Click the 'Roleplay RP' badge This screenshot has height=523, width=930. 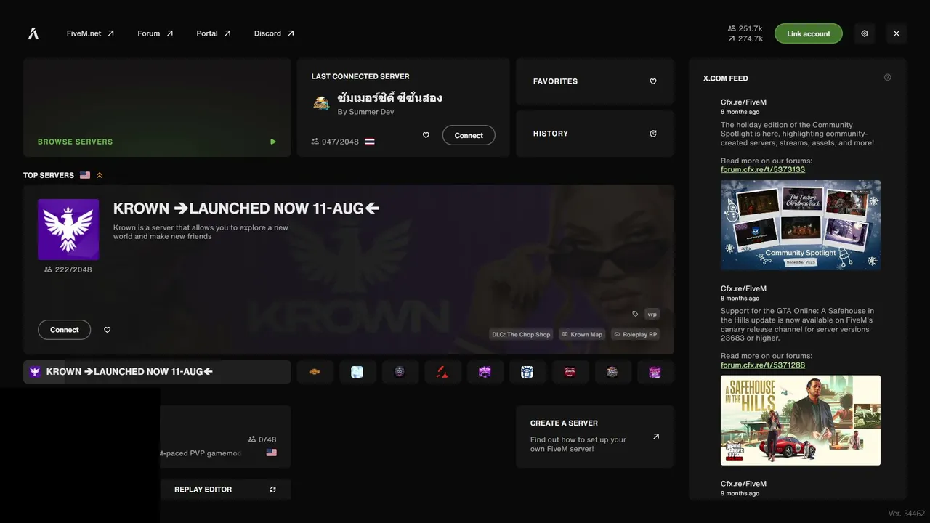tap(635, 334)
